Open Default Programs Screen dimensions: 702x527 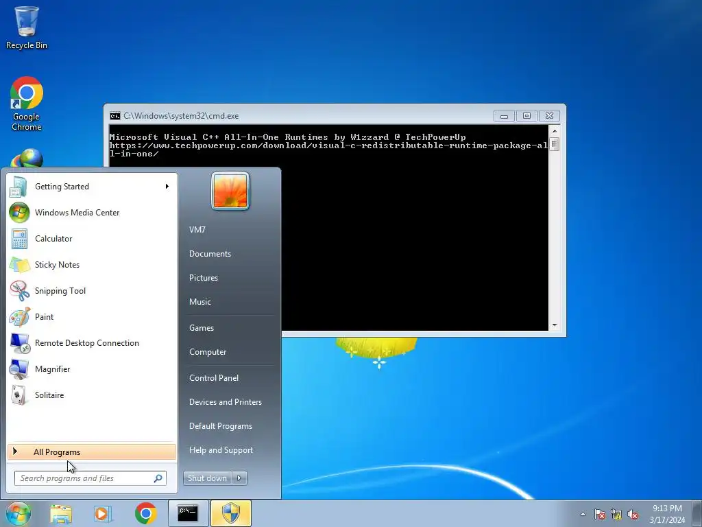(221, 426)
